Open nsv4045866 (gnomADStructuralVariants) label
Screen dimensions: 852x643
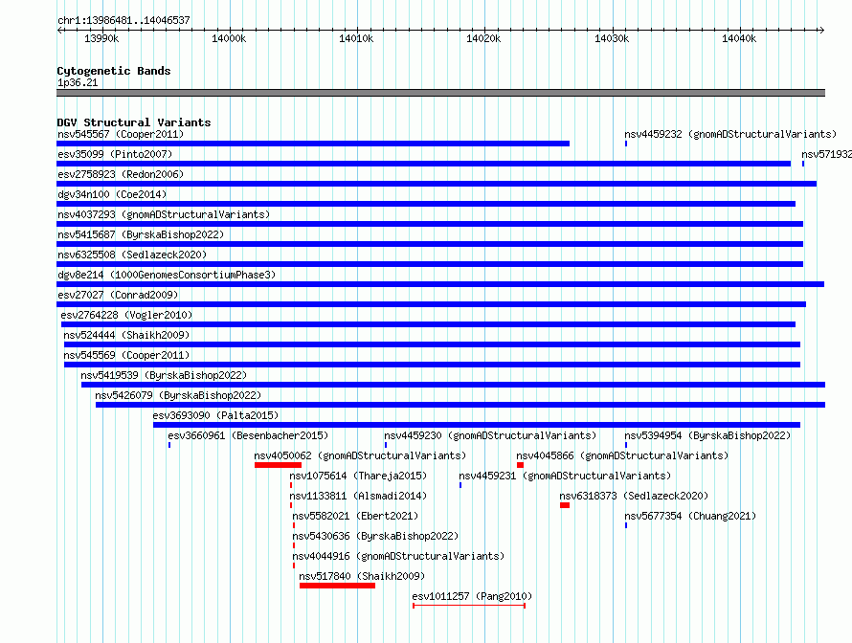[622, 455]
